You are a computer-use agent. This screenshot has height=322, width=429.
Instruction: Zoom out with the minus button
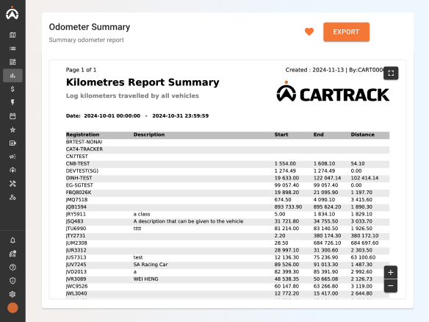tap(391, 286)
